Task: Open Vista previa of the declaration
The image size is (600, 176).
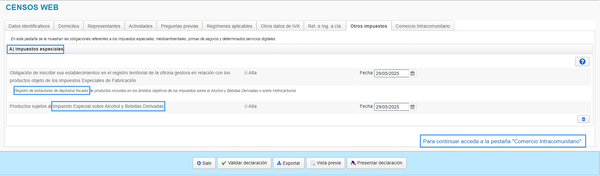Action: 325,163
